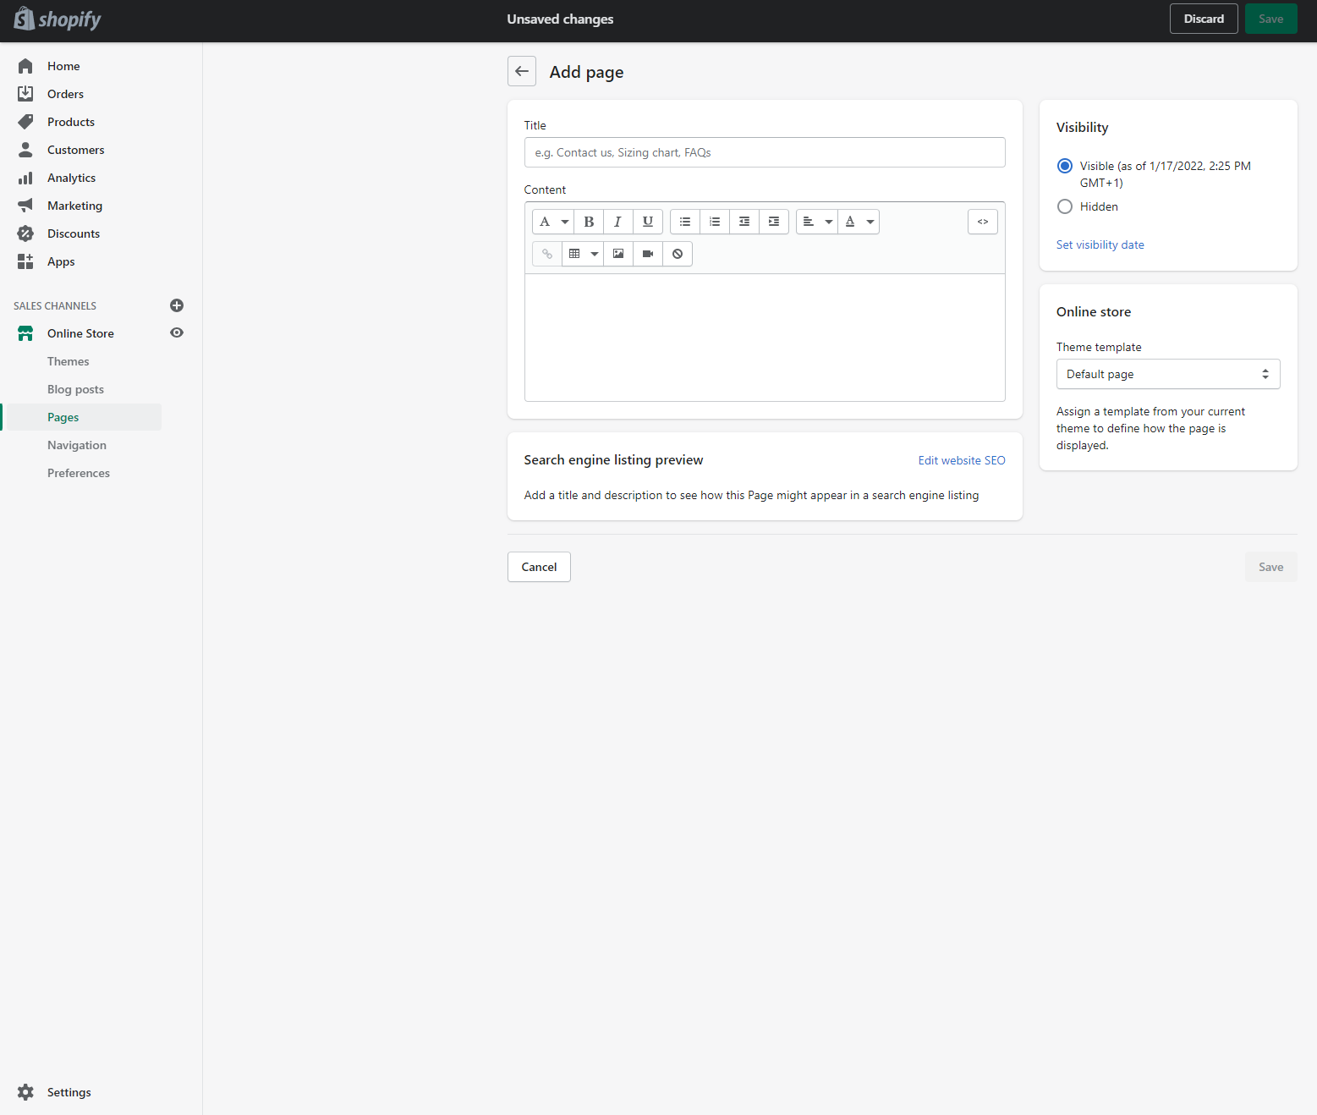Select the Visible radio option
This screenshot has width=1317, height=1115.
tap(1065, 166)
